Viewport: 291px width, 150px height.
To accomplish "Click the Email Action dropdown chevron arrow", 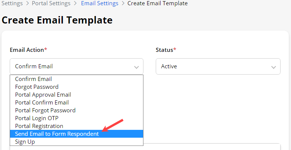I will point(136,67).
